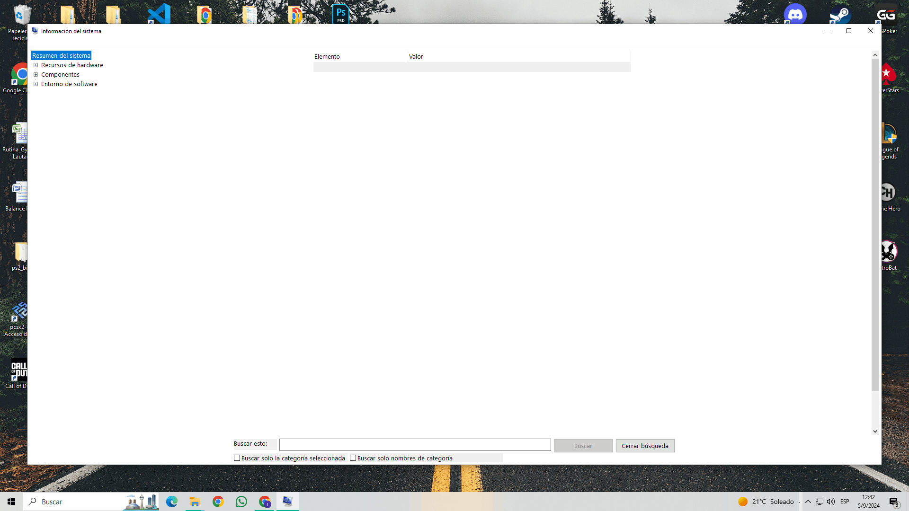Launch Steam from the desktop shortcut
This screenshot has width=909, height=511.
click(x=840, y=14)
